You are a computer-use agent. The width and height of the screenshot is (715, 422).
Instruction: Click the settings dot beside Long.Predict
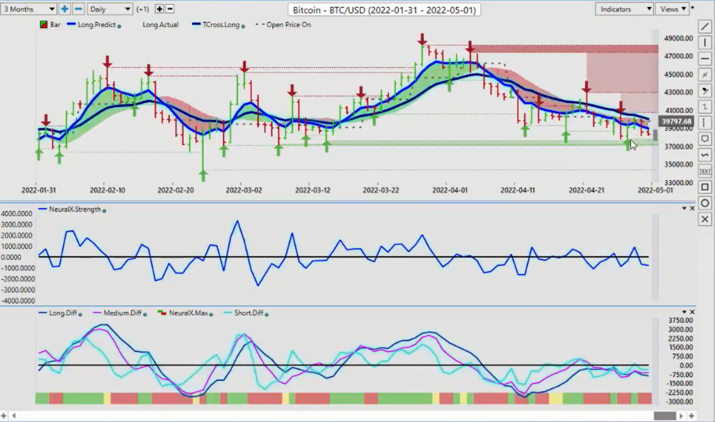click(119, 27)
